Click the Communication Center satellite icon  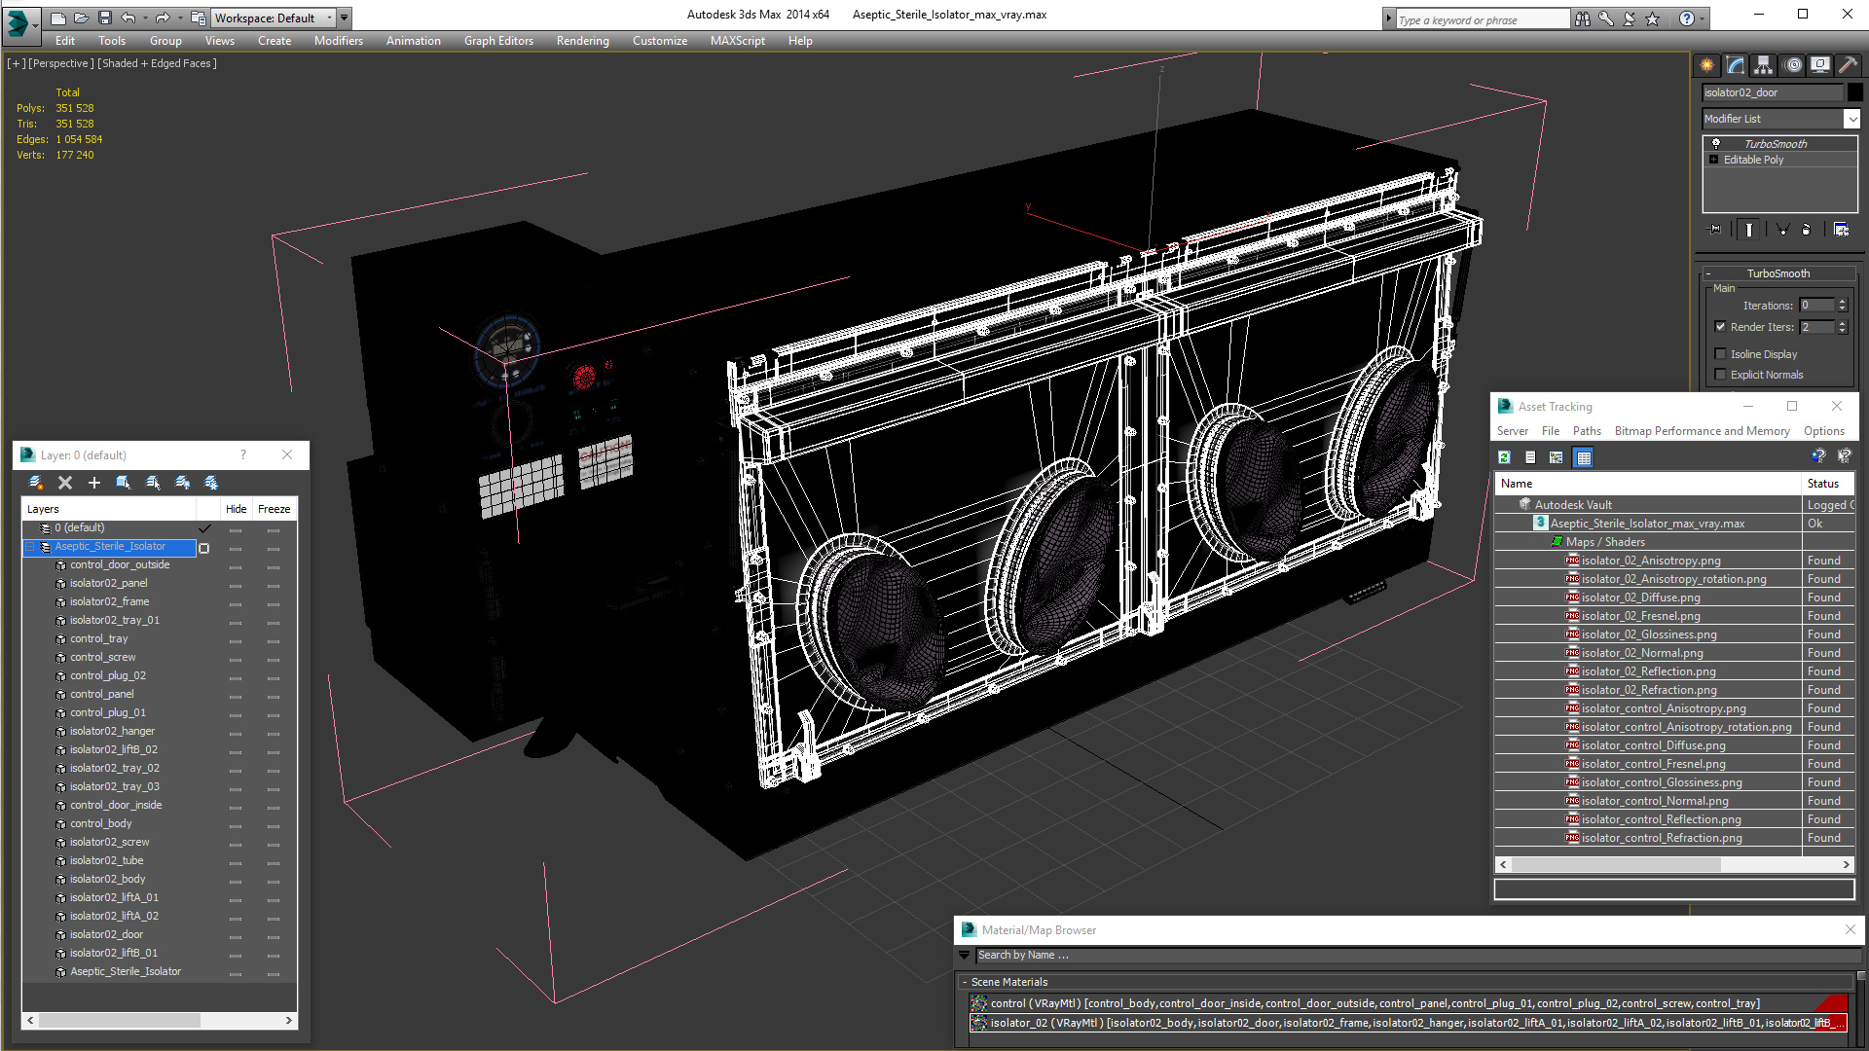pyautogui.click(x=1630, y=18)
